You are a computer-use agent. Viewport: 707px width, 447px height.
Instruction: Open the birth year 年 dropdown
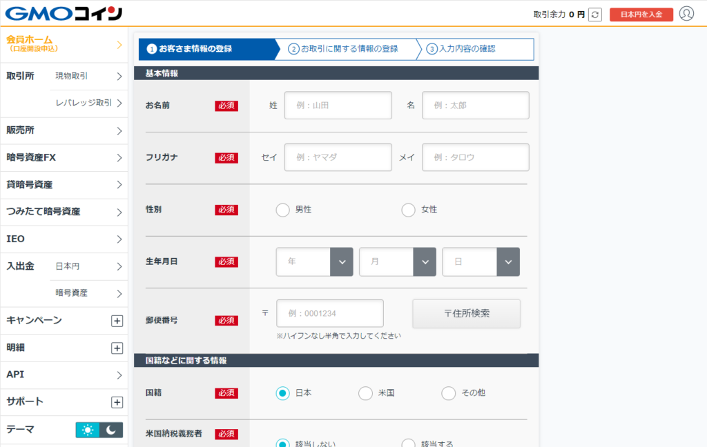coord(314,262)
